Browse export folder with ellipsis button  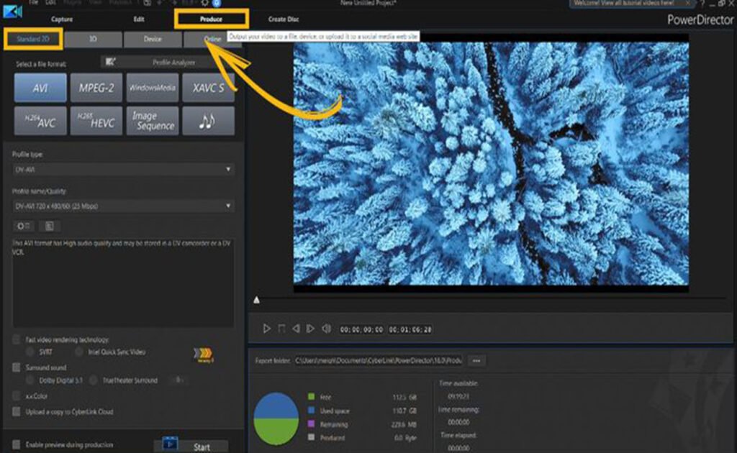(476, 360)
